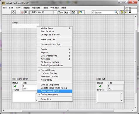This screenshot has height=114, width=139.
Task: Open the 13pt Segoe UI font dropdown
Action: click(x=43, y=12)
